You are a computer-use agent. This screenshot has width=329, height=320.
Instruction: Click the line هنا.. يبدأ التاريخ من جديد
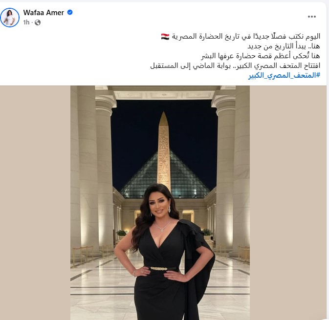point(284,46)
